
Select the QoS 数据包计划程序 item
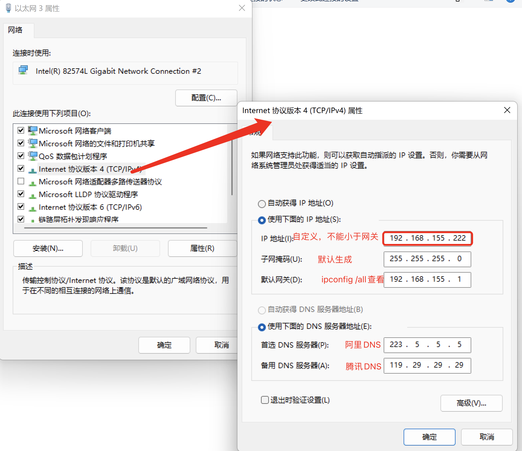coord(73,156)
